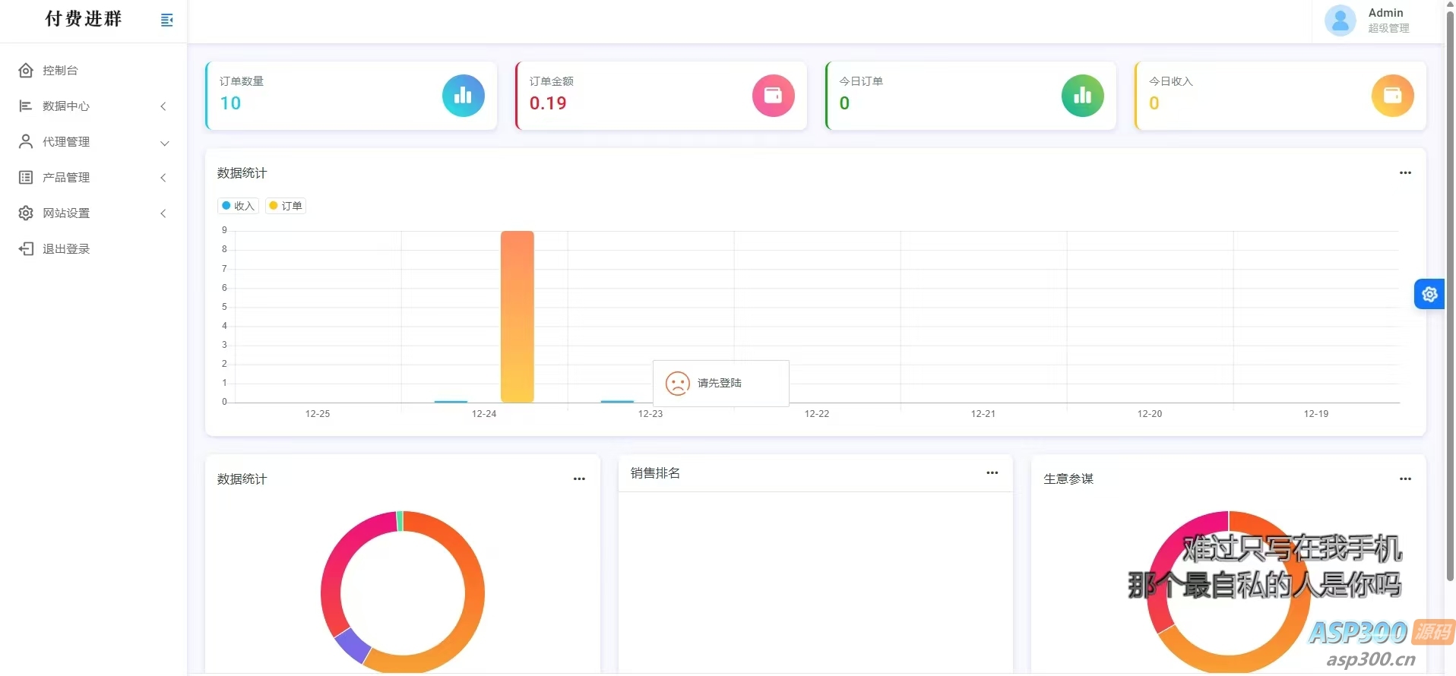Click the orange 12-24 order bar
Image resolution: width=1456 pixels, height=676 pixels.
click(x=517, y=316)
